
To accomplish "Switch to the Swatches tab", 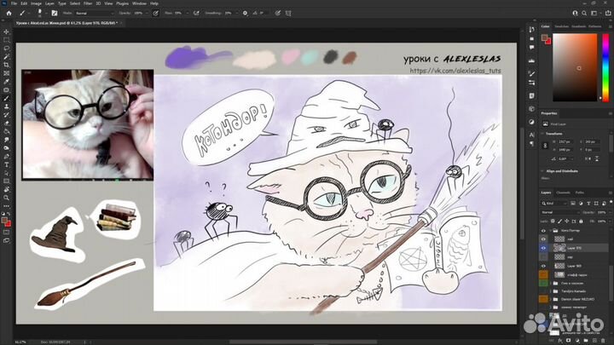I will click(x=561, y=26).
